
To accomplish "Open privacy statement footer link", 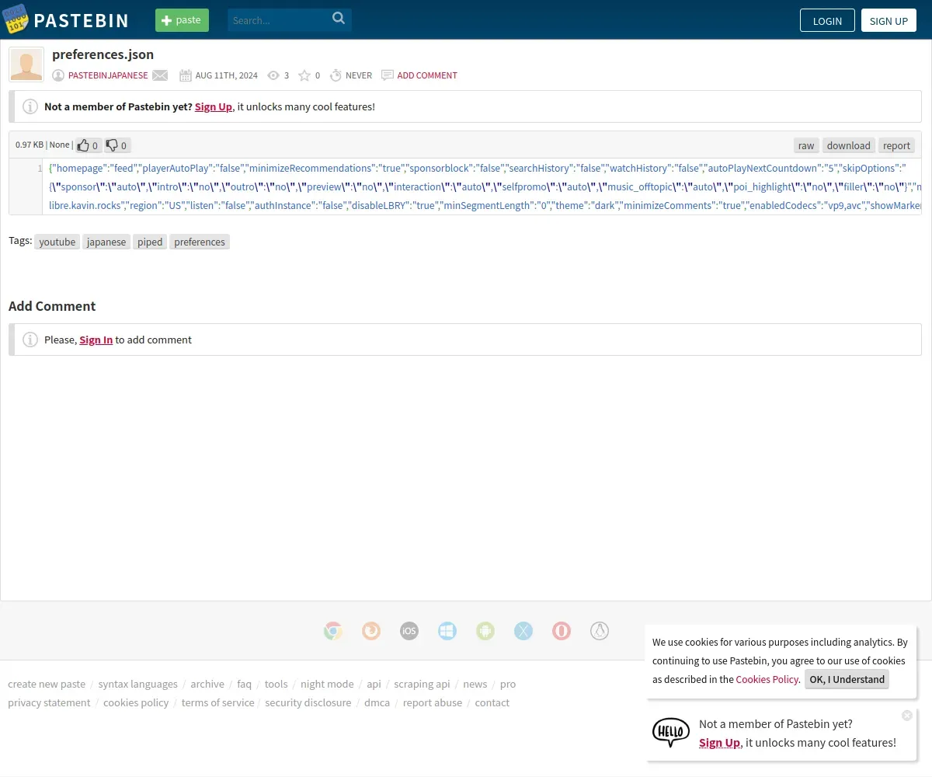I will 49,702.
